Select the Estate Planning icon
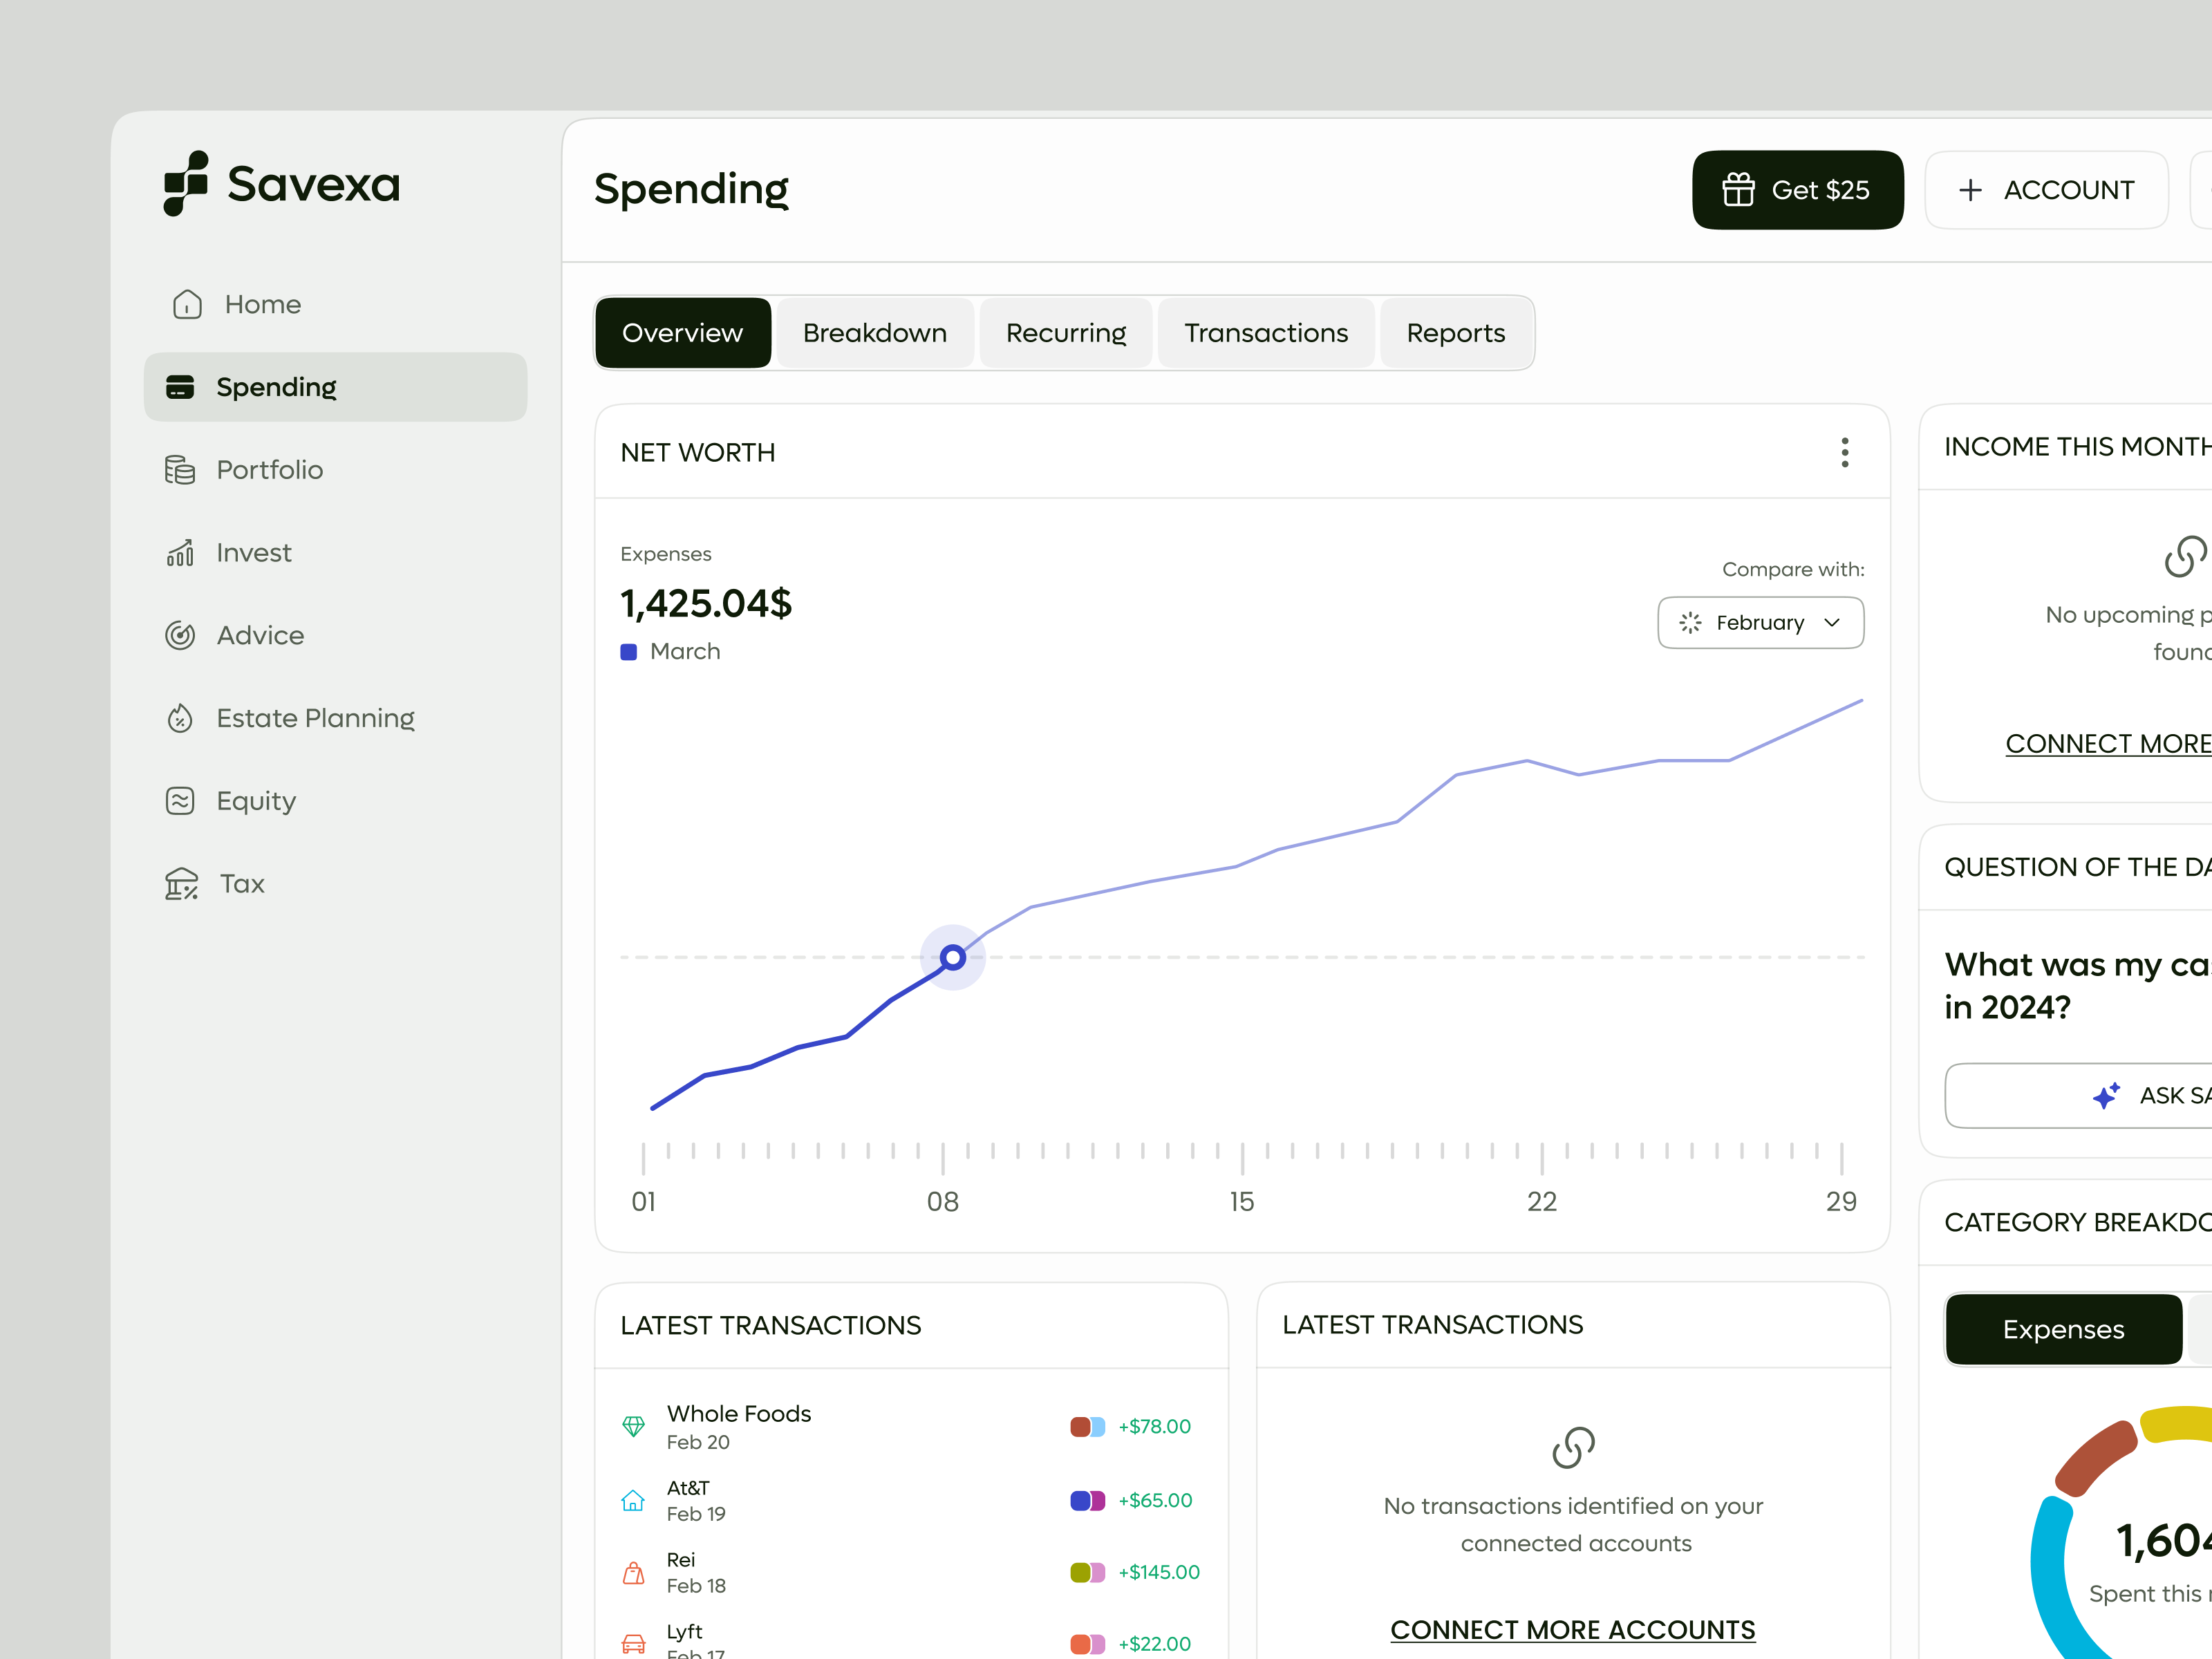This screenshot has width=2212, height=1659. [x=181, y=718]
